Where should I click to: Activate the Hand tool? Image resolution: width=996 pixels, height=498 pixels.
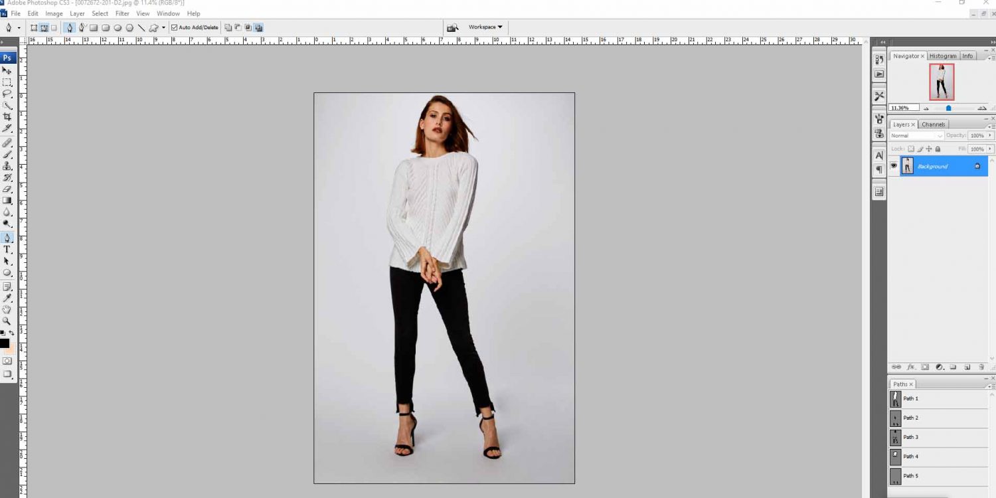click(7, 309)
